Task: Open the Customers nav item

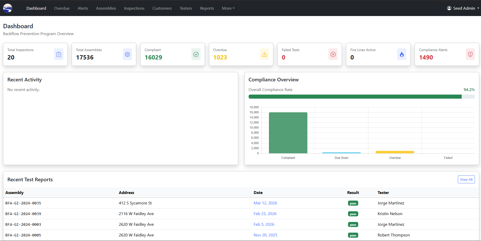Action: click(x=162, y=8)
